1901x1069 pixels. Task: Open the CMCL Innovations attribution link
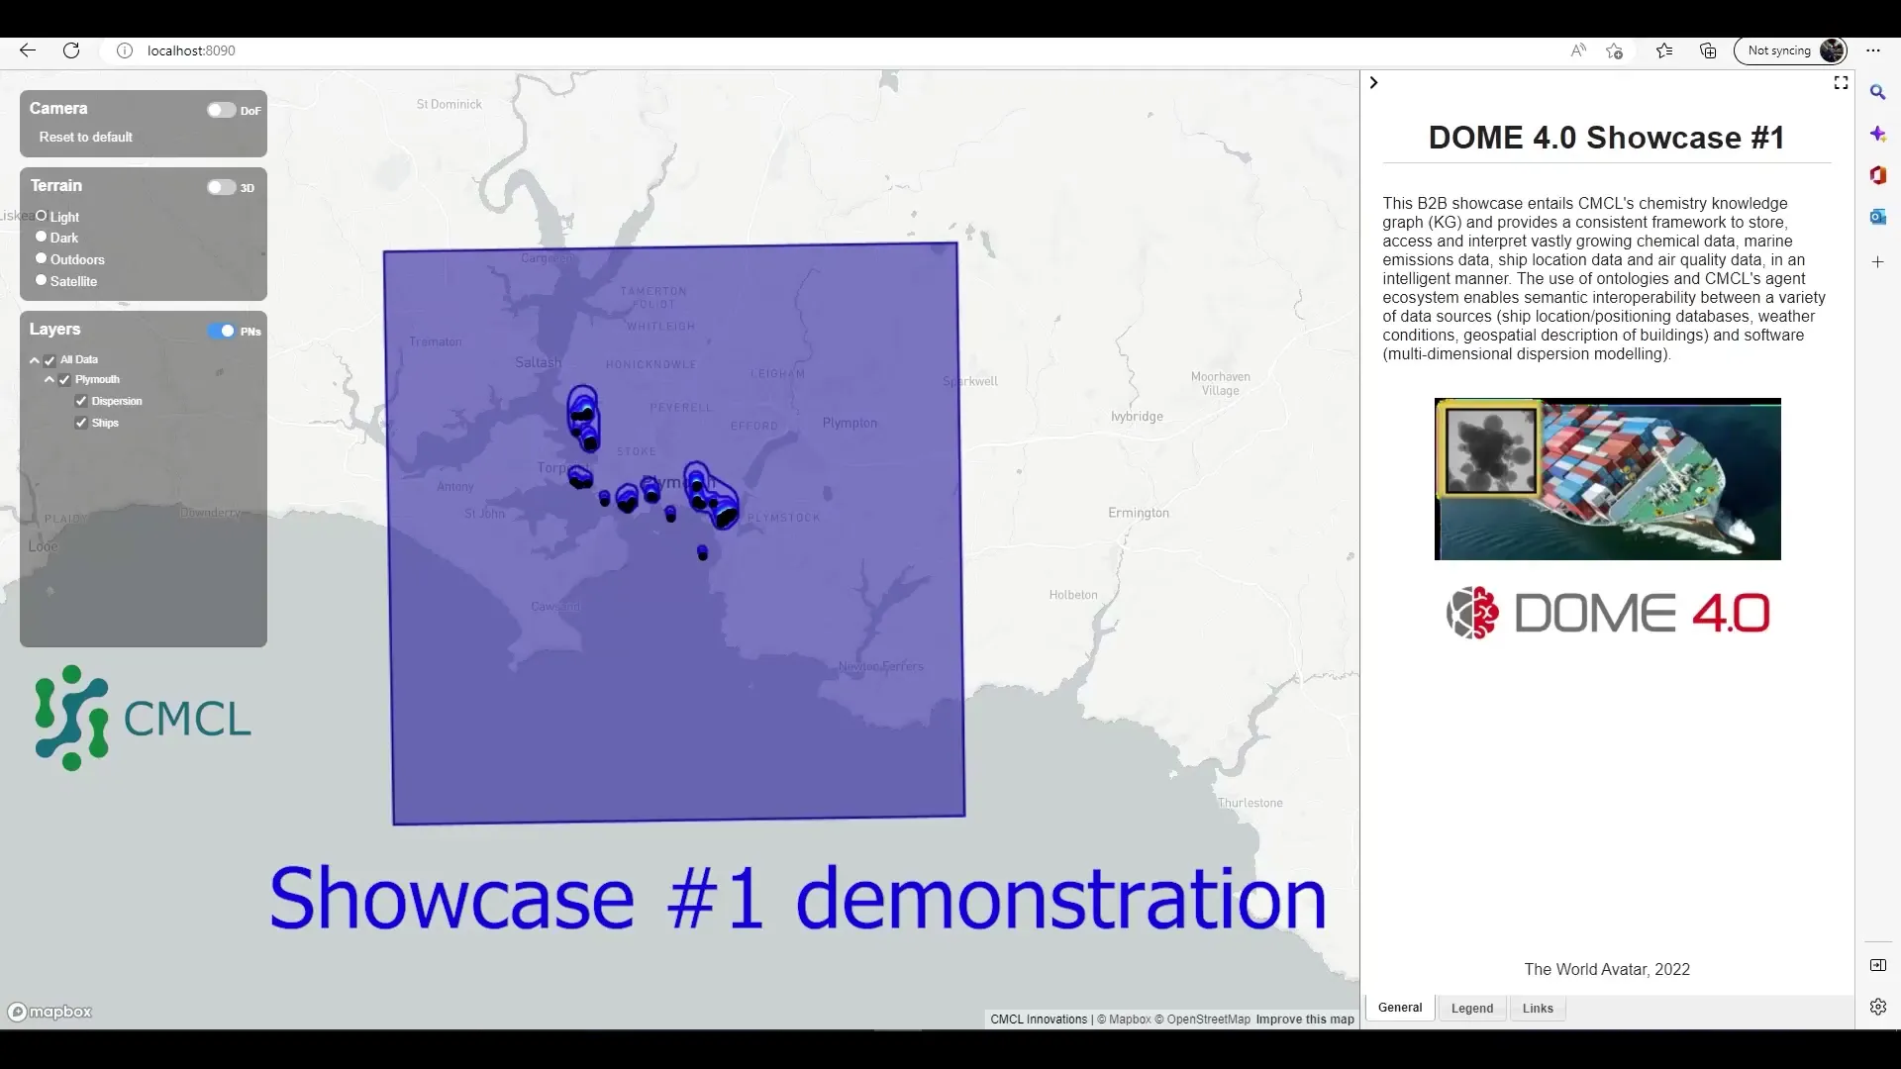pyautogui.click(x=1039, y=1020)
